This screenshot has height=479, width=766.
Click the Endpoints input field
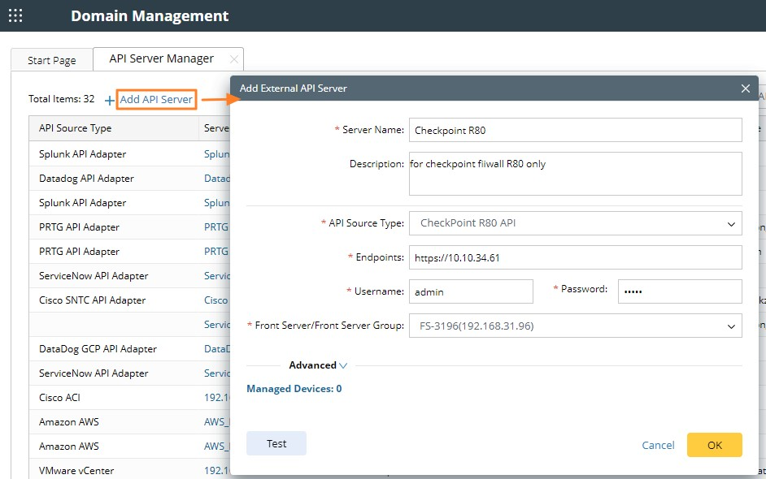(x=575, y=257)
